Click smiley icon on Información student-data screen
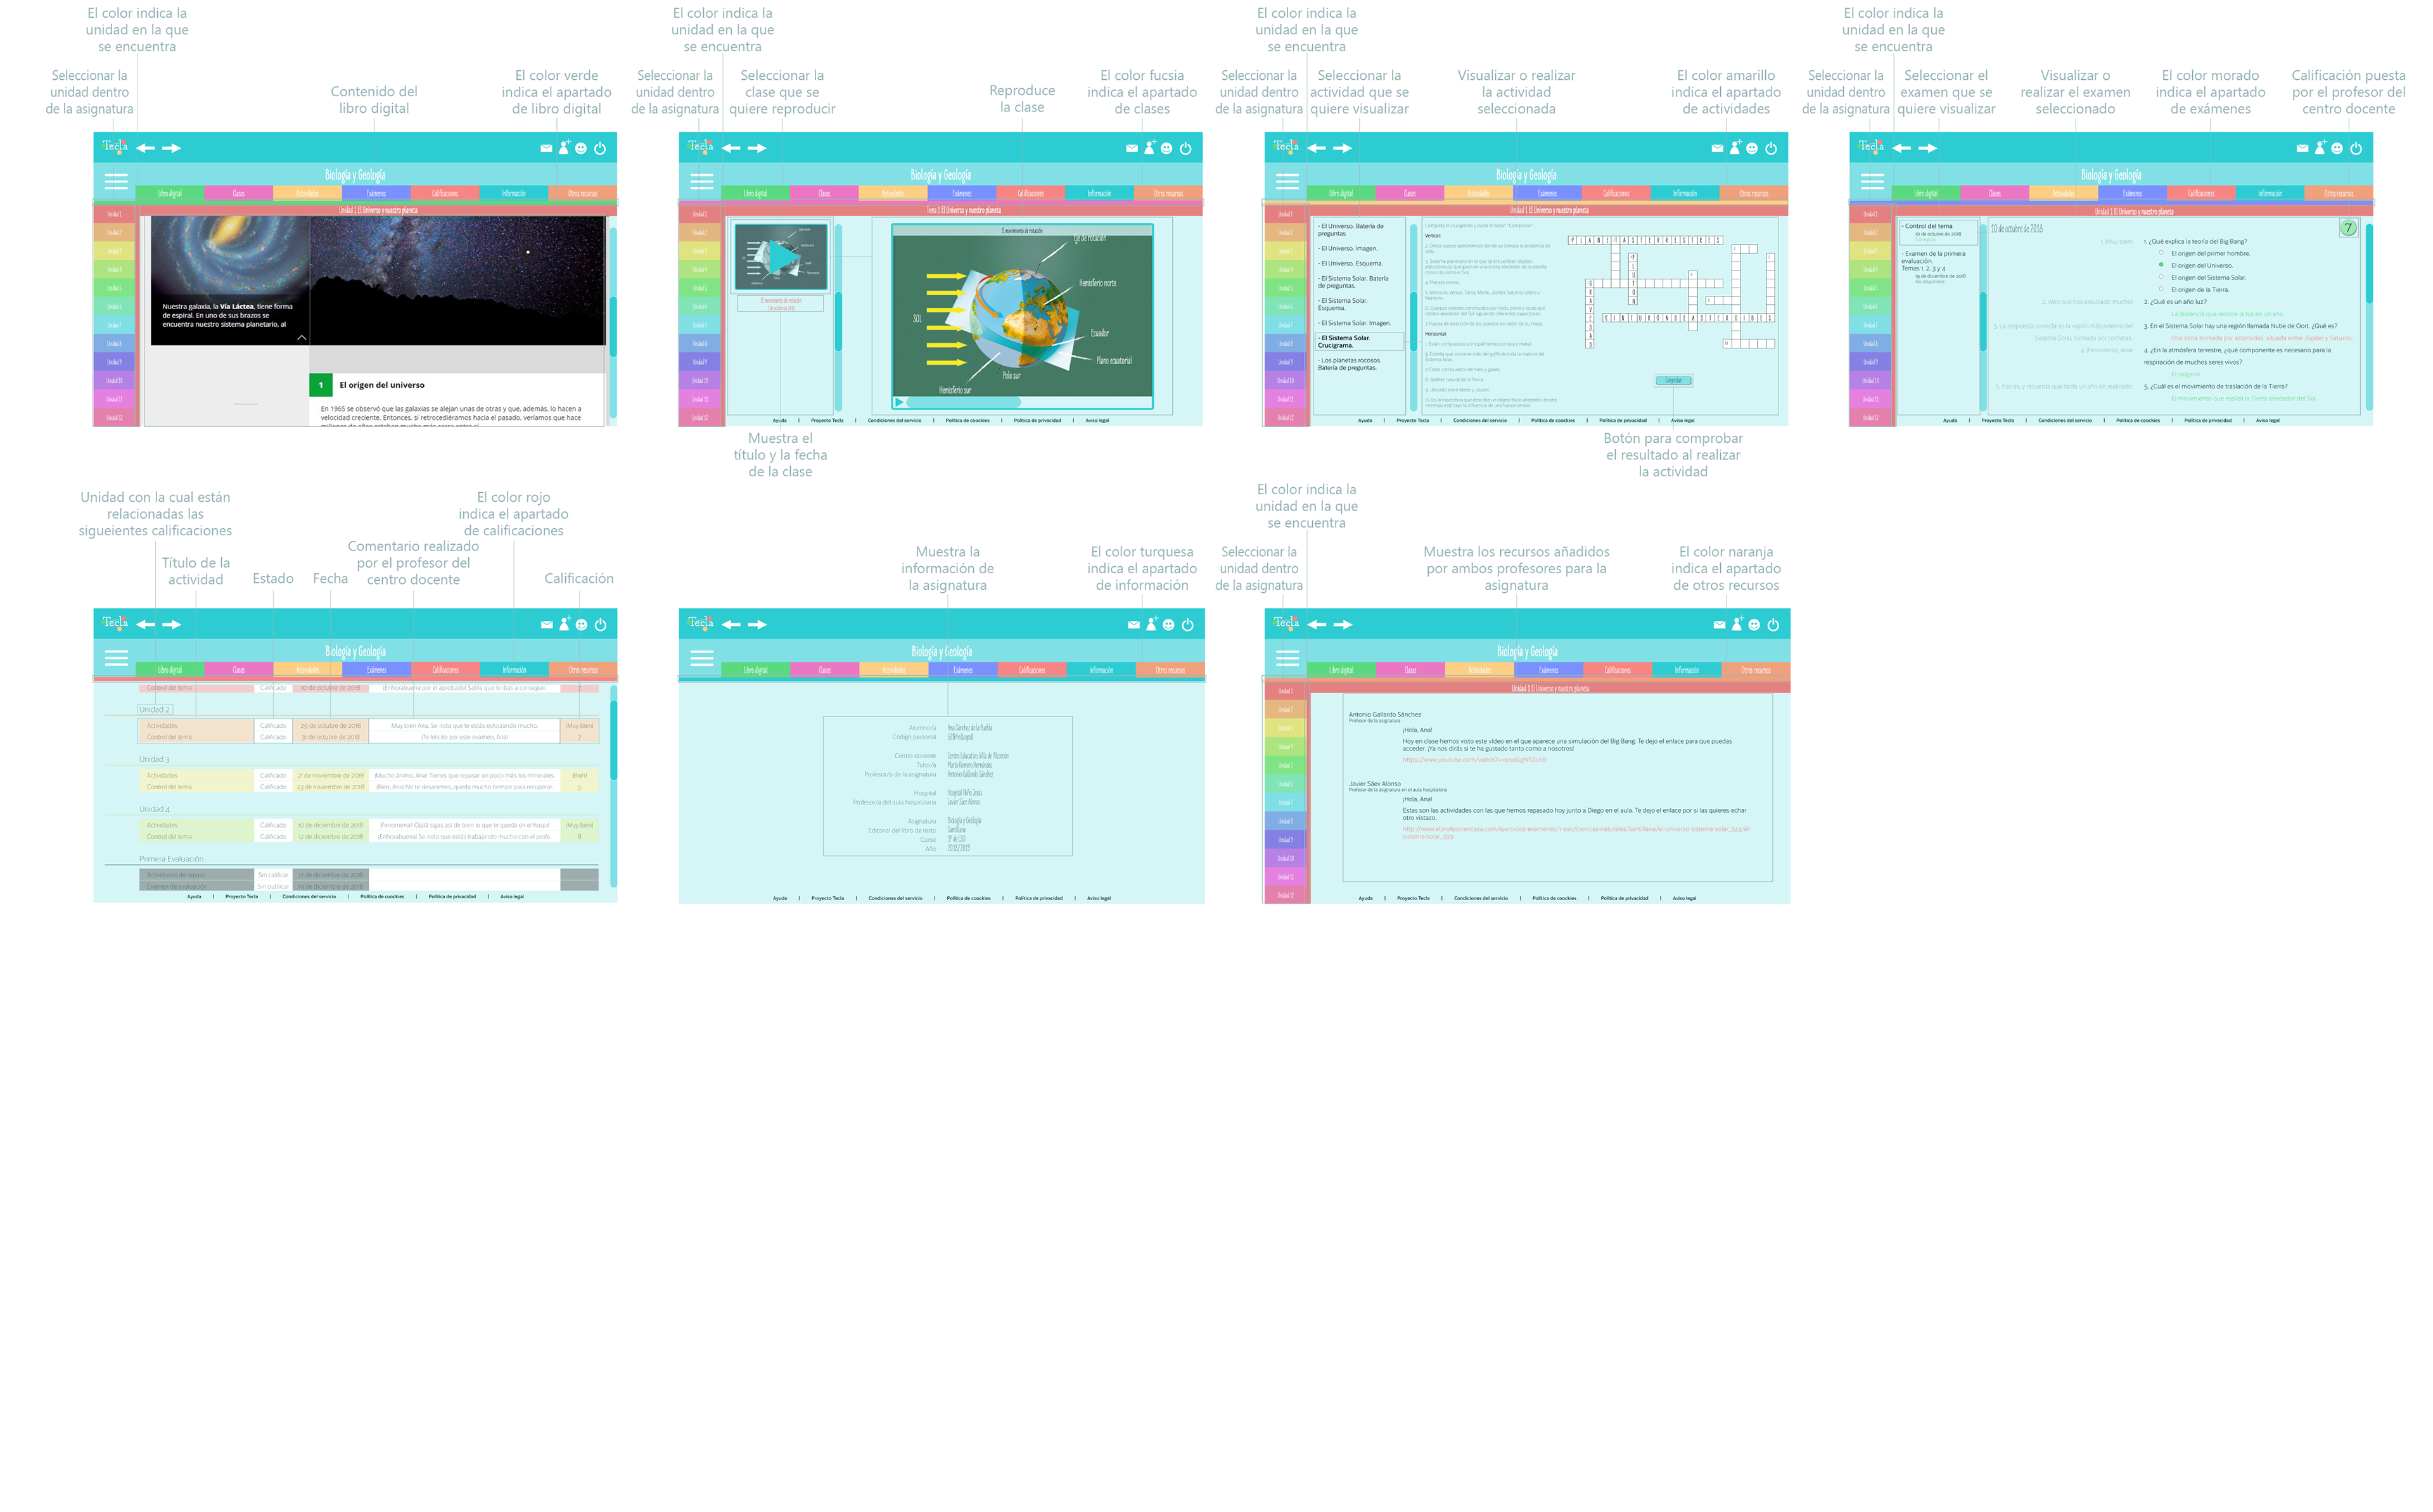The height and width of the screenshot is (1512, 2433). point(1168,625)
